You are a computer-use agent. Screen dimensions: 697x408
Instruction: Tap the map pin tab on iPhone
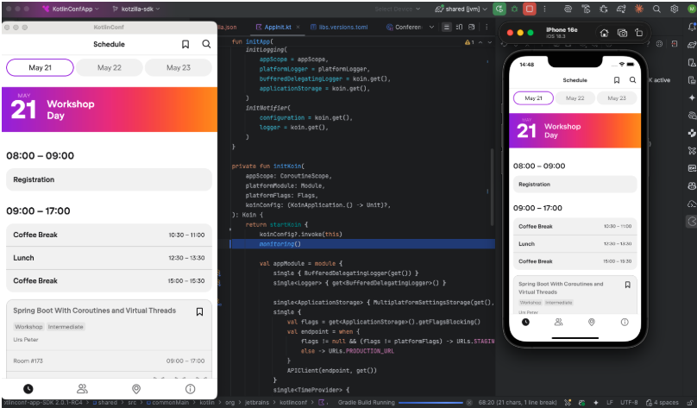tap(591, 323)
